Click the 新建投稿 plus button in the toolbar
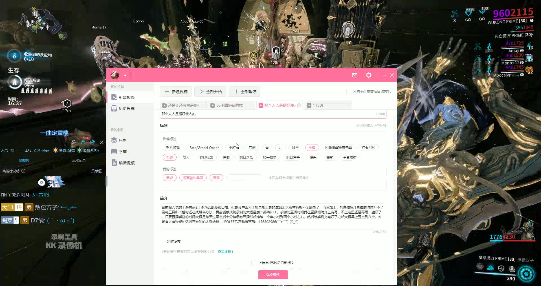Viewport: 541px width, 286px height. click(x=176, y=91)
